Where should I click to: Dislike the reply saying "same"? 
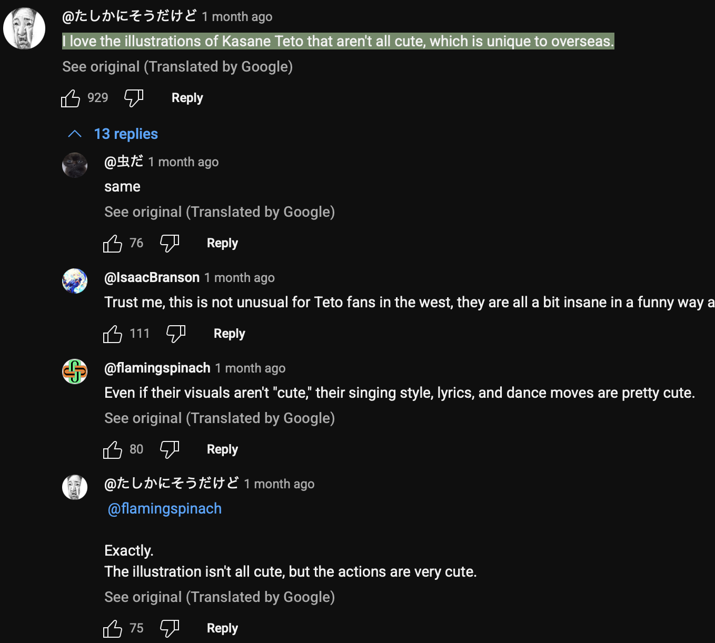pos(170,244)
